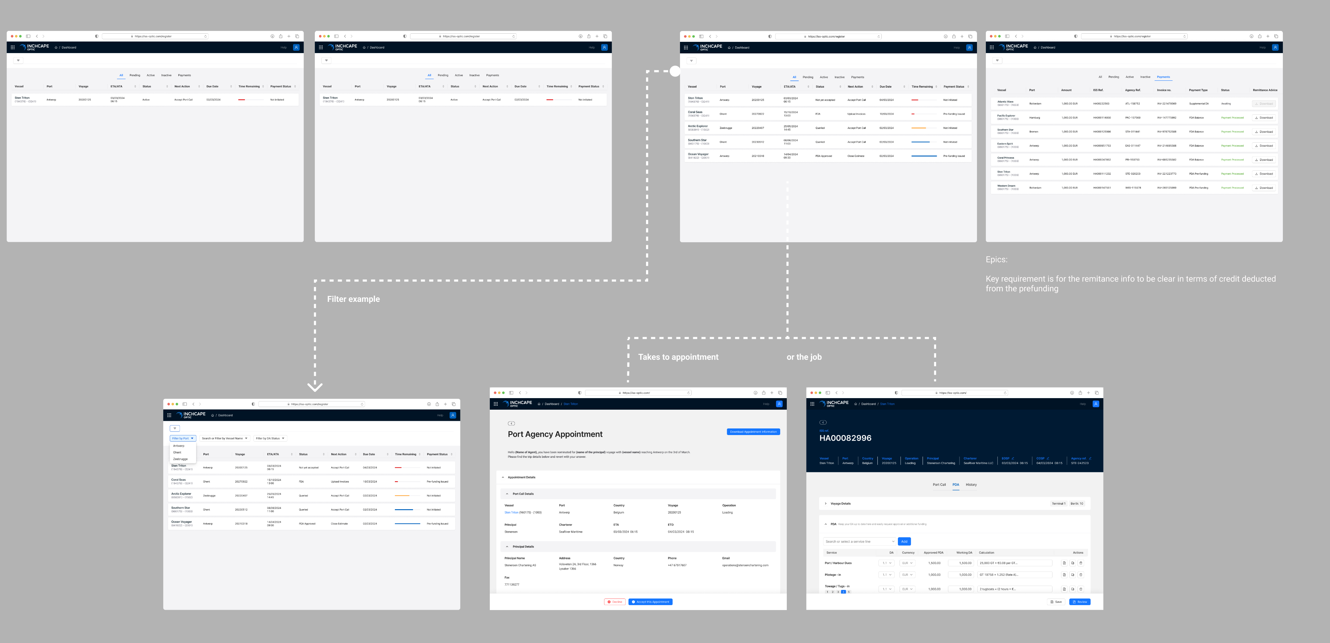Open app grid menu in HA00082996 job window

[812, 404]
